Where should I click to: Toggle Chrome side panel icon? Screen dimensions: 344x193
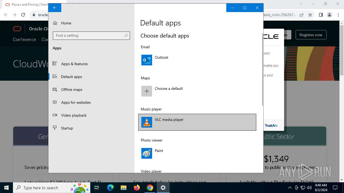coord(321,15)
